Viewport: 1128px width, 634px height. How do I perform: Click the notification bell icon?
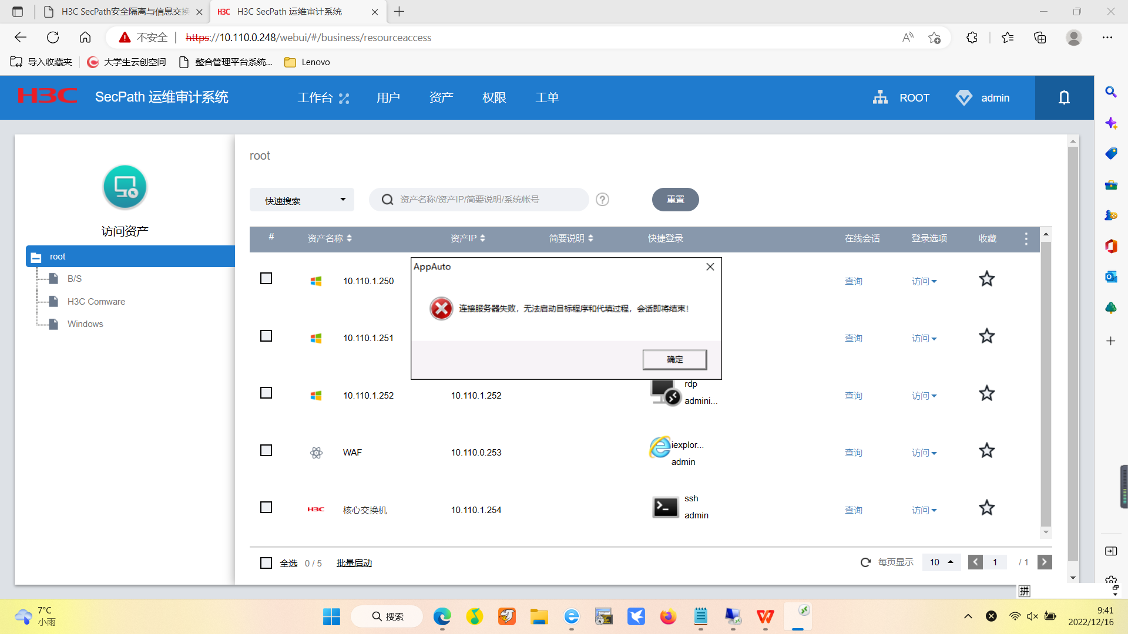(1064, 97)
